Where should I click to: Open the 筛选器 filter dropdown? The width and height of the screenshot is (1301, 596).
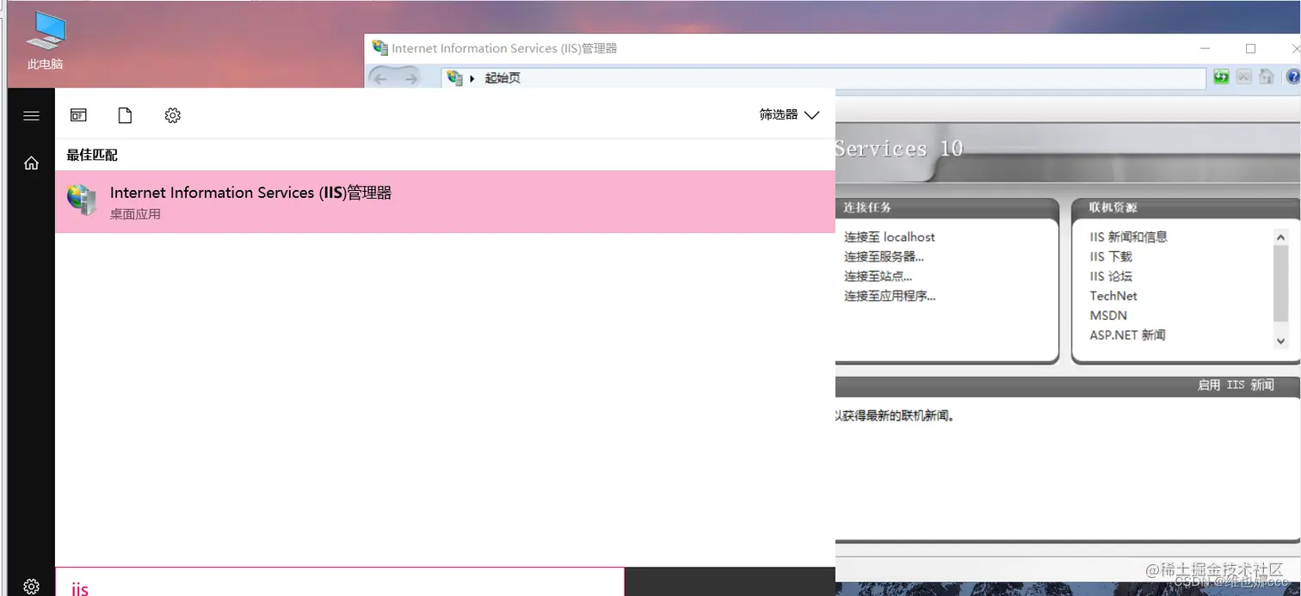[x=789, y=114]
